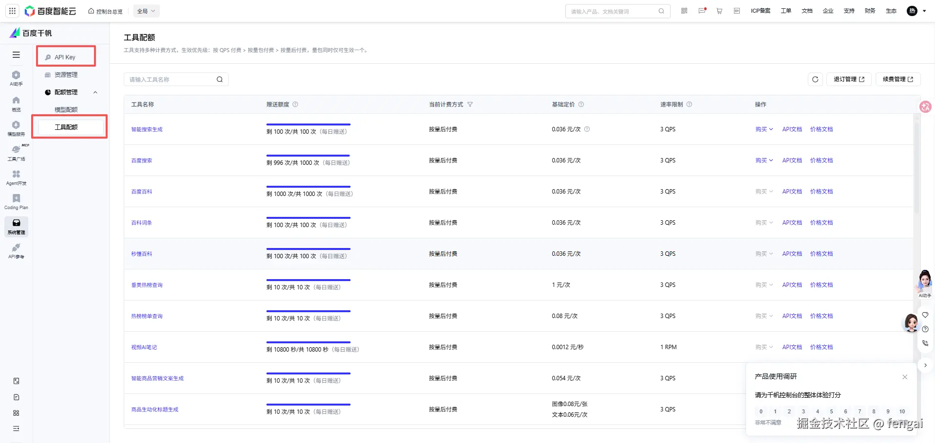Collapse the 配额管理 section
This screenshot has height=443, width=935.
pyautogui.click(x=95, y=92)
